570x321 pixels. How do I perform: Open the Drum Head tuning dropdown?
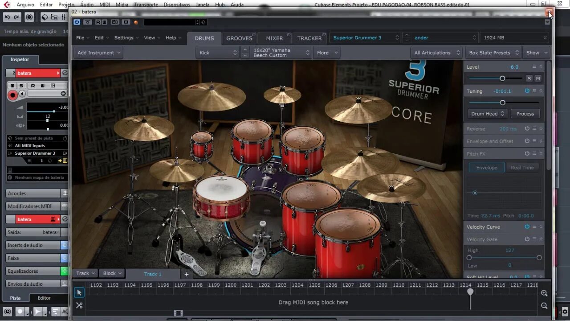point(488,114)
